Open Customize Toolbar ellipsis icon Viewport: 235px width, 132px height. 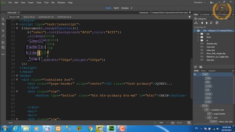tap(3, 54)
